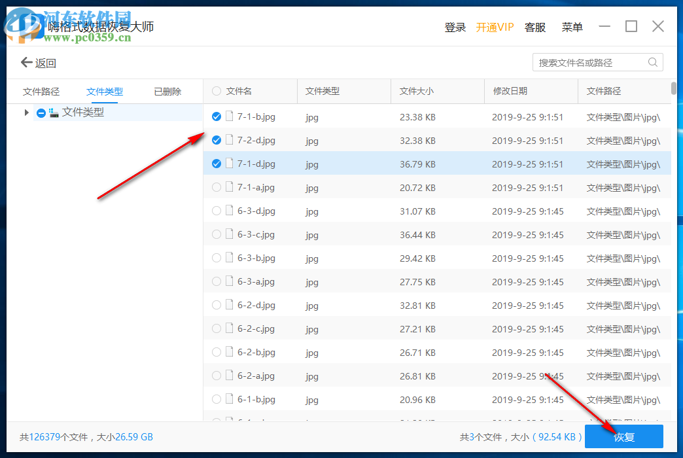Switch to the 已删除 tab

tap(167, 91)
